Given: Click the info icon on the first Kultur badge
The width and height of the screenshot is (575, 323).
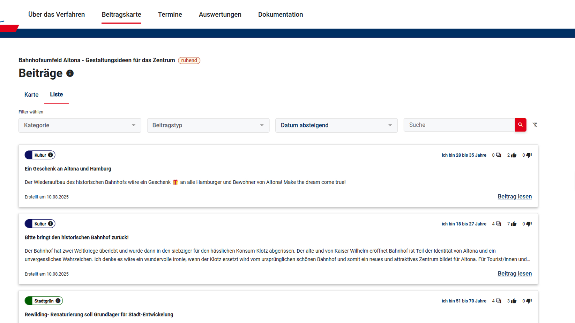Looking at the screenshot, I should [x=50, y=155].
